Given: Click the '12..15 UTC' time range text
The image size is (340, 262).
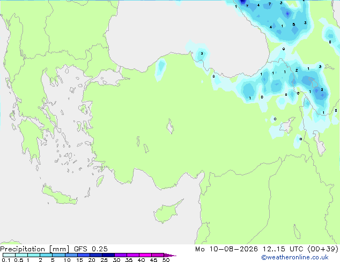Looking at the screenshot, I should pos(283,249).
